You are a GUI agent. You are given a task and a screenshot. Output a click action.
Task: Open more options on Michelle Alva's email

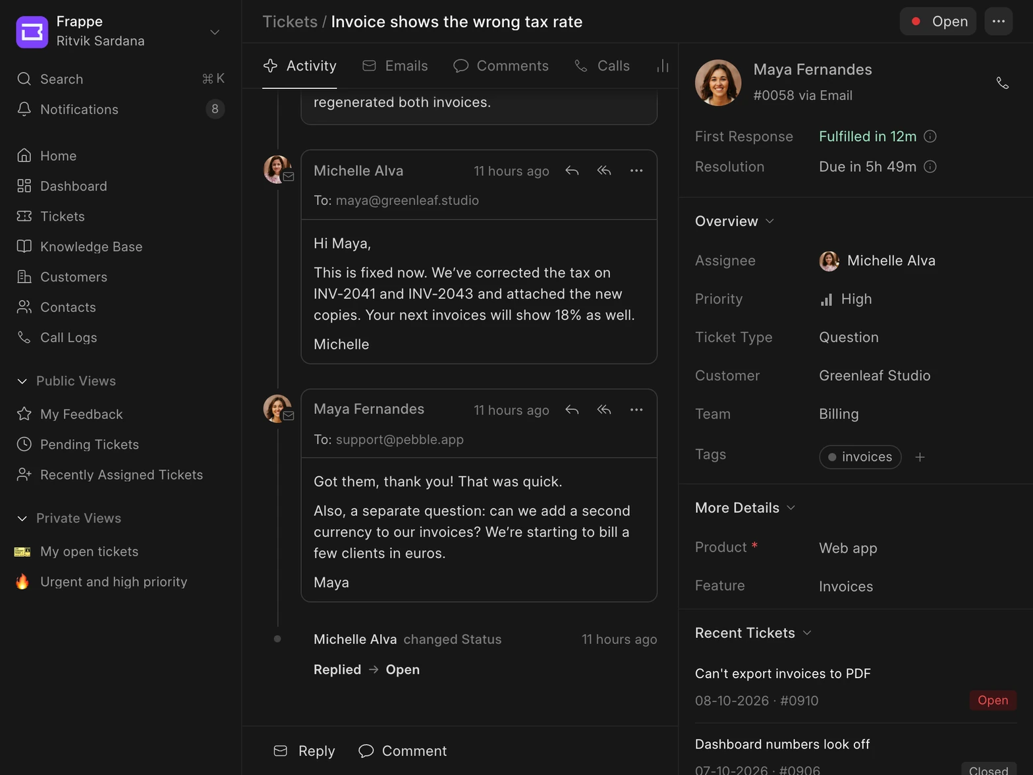636,171
